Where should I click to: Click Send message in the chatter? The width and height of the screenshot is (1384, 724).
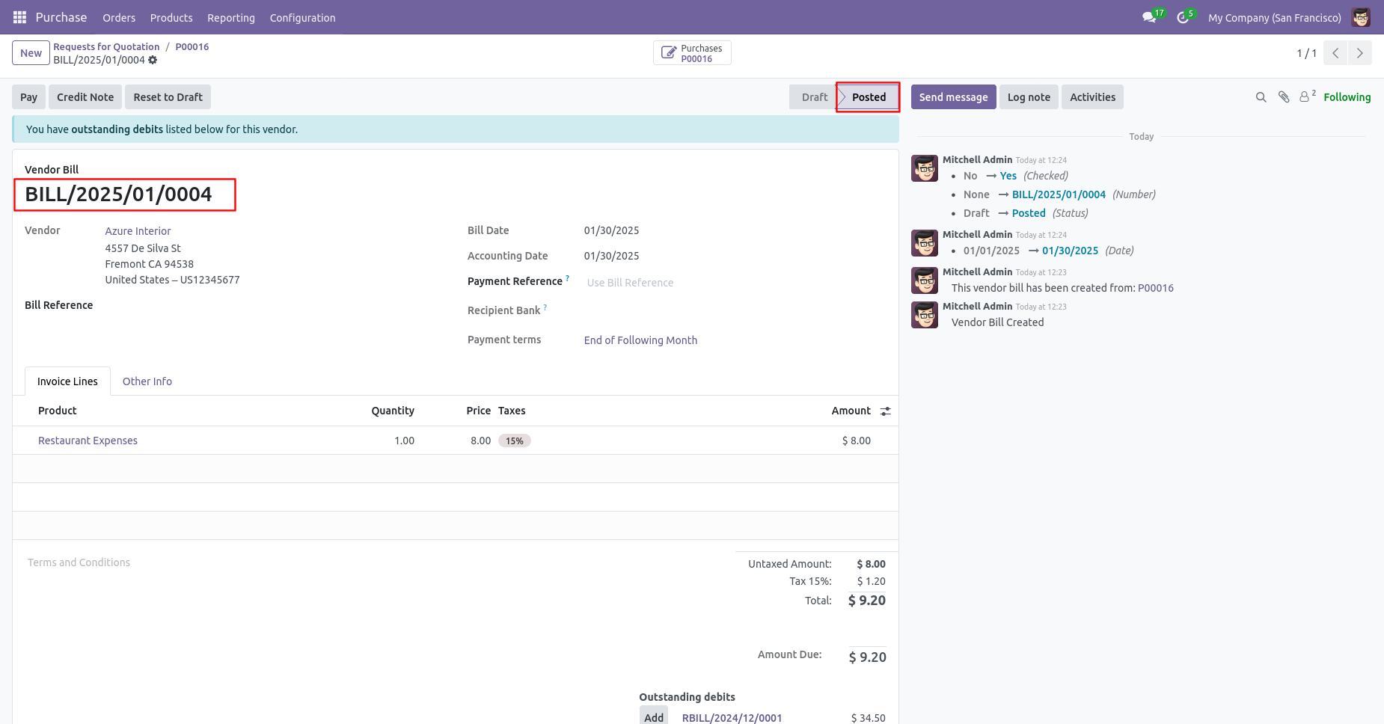coord(953,97)
